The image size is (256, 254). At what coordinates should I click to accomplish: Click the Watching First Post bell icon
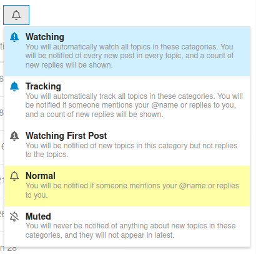(x=14, y=136)
